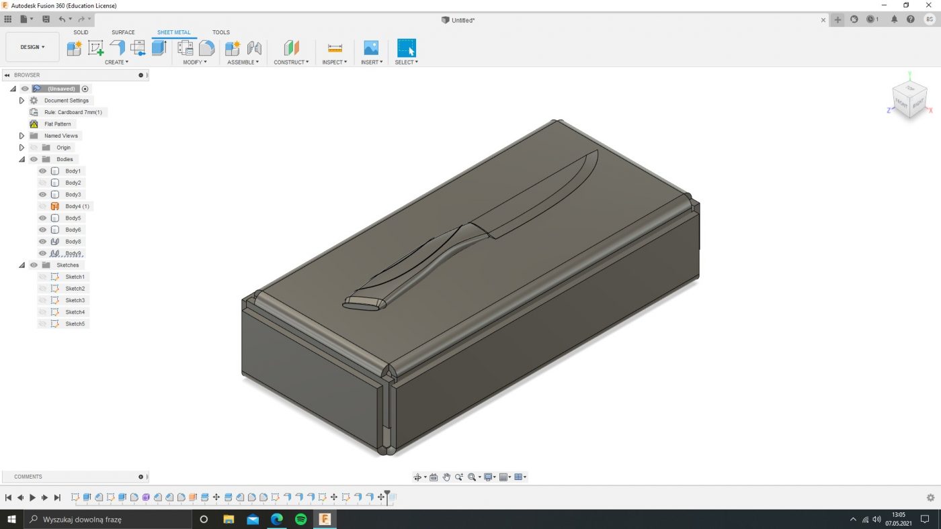This screenshot has height=529, width=941.
Task: Click the Flange tool icon
Action: [117, 48]
